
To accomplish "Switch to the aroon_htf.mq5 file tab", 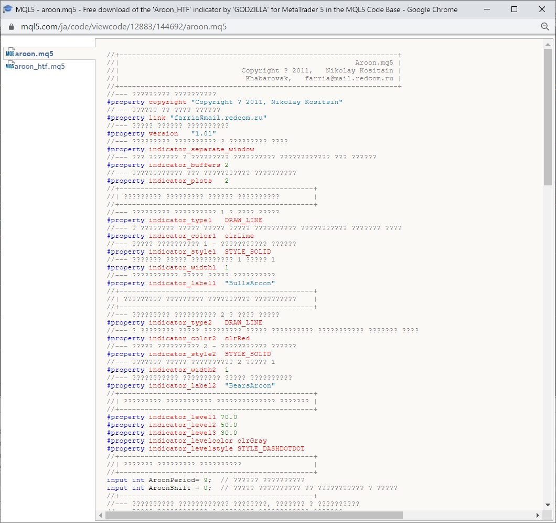I will 39,66.
